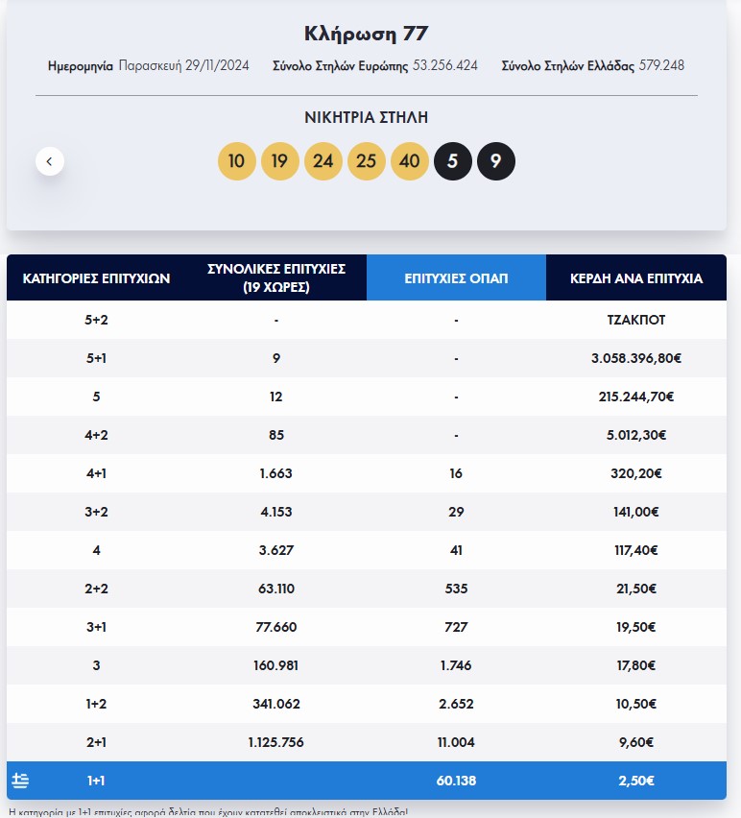
Task: Select yellow winning ball number 10
Action: 237,161
